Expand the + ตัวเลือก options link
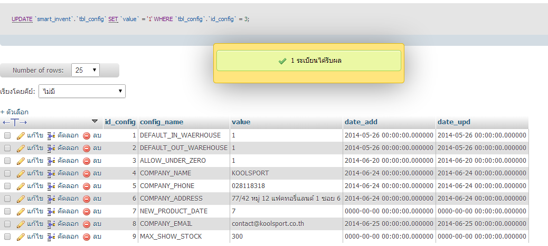This screenshot has width=548, height=246. coord(14,112)
